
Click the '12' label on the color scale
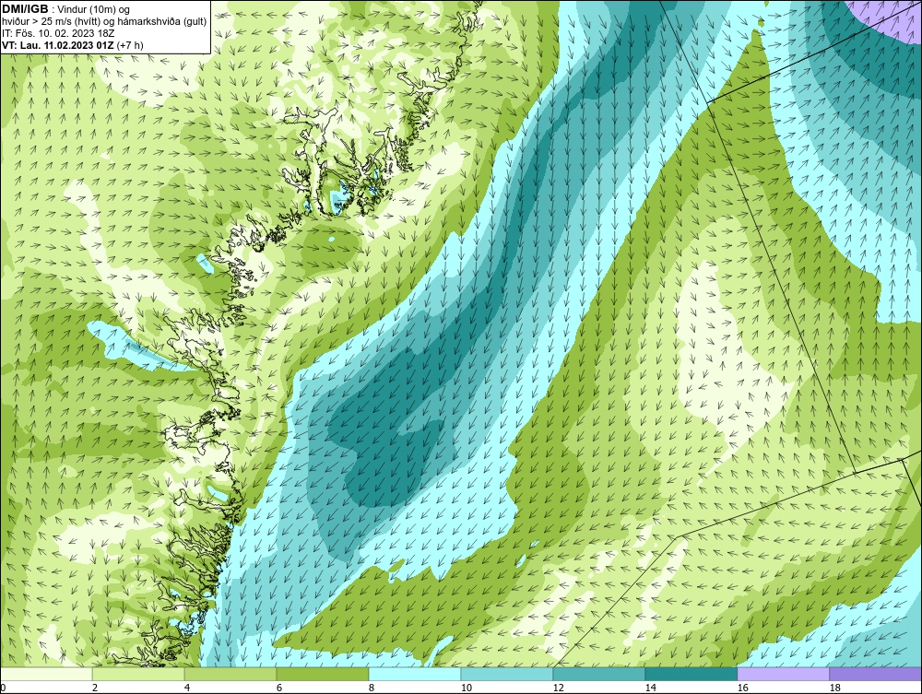coord(559,688)
